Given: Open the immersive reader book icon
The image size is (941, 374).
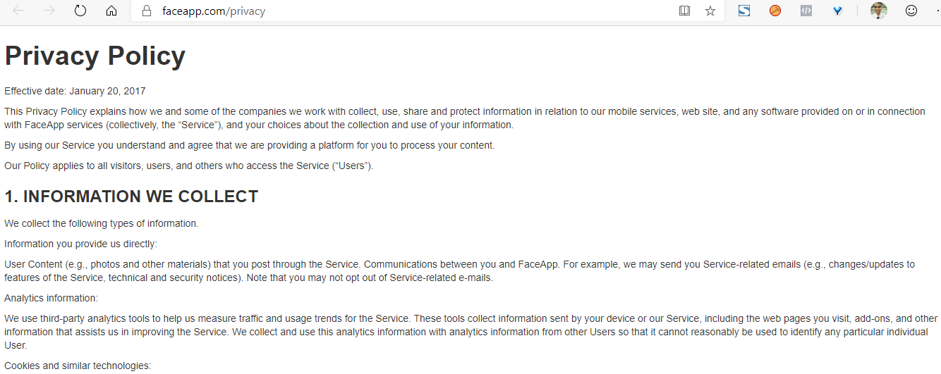Looking at the screenshot, I should pos(684,11).
